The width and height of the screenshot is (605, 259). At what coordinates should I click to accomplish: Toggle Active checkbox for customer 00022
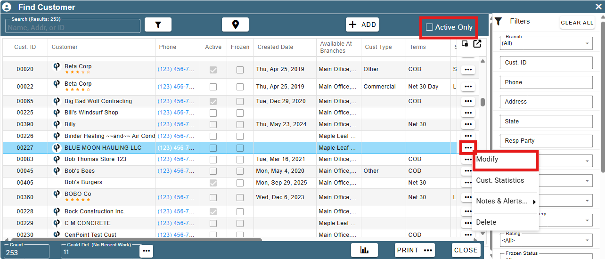pos(213,87)
